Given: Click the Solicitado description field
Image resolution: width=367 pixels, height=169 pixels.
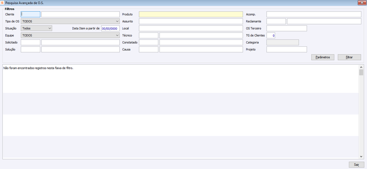Looking at the screenshot, I should (x=80, y=42).
